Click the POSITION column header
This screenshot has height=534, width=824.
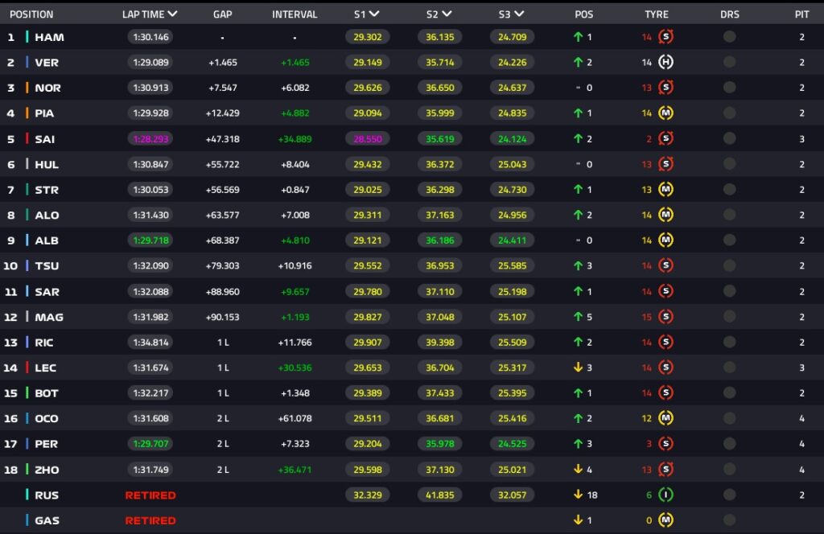pyautogui.click(x=31, y=14)
